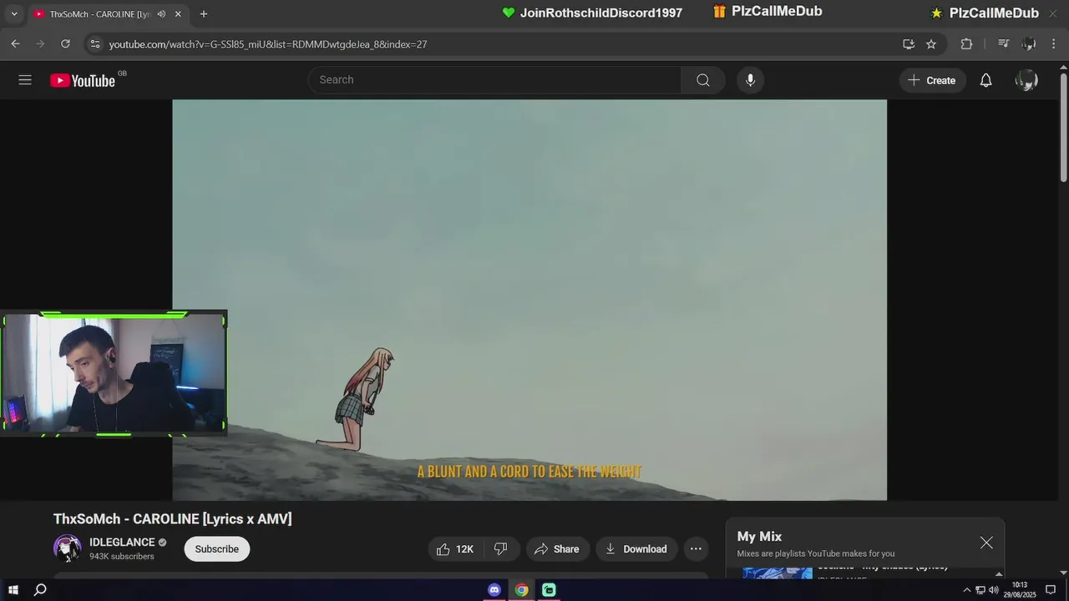Subscribe to IDLEGLANCE channel
Screen dimensions: 1069x601
pos(217,548)
